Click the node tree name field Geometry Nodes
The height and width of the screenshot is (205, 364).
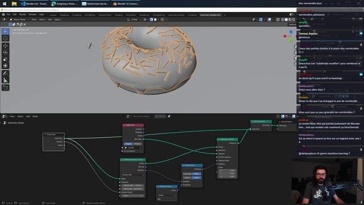tap(141, 116)
